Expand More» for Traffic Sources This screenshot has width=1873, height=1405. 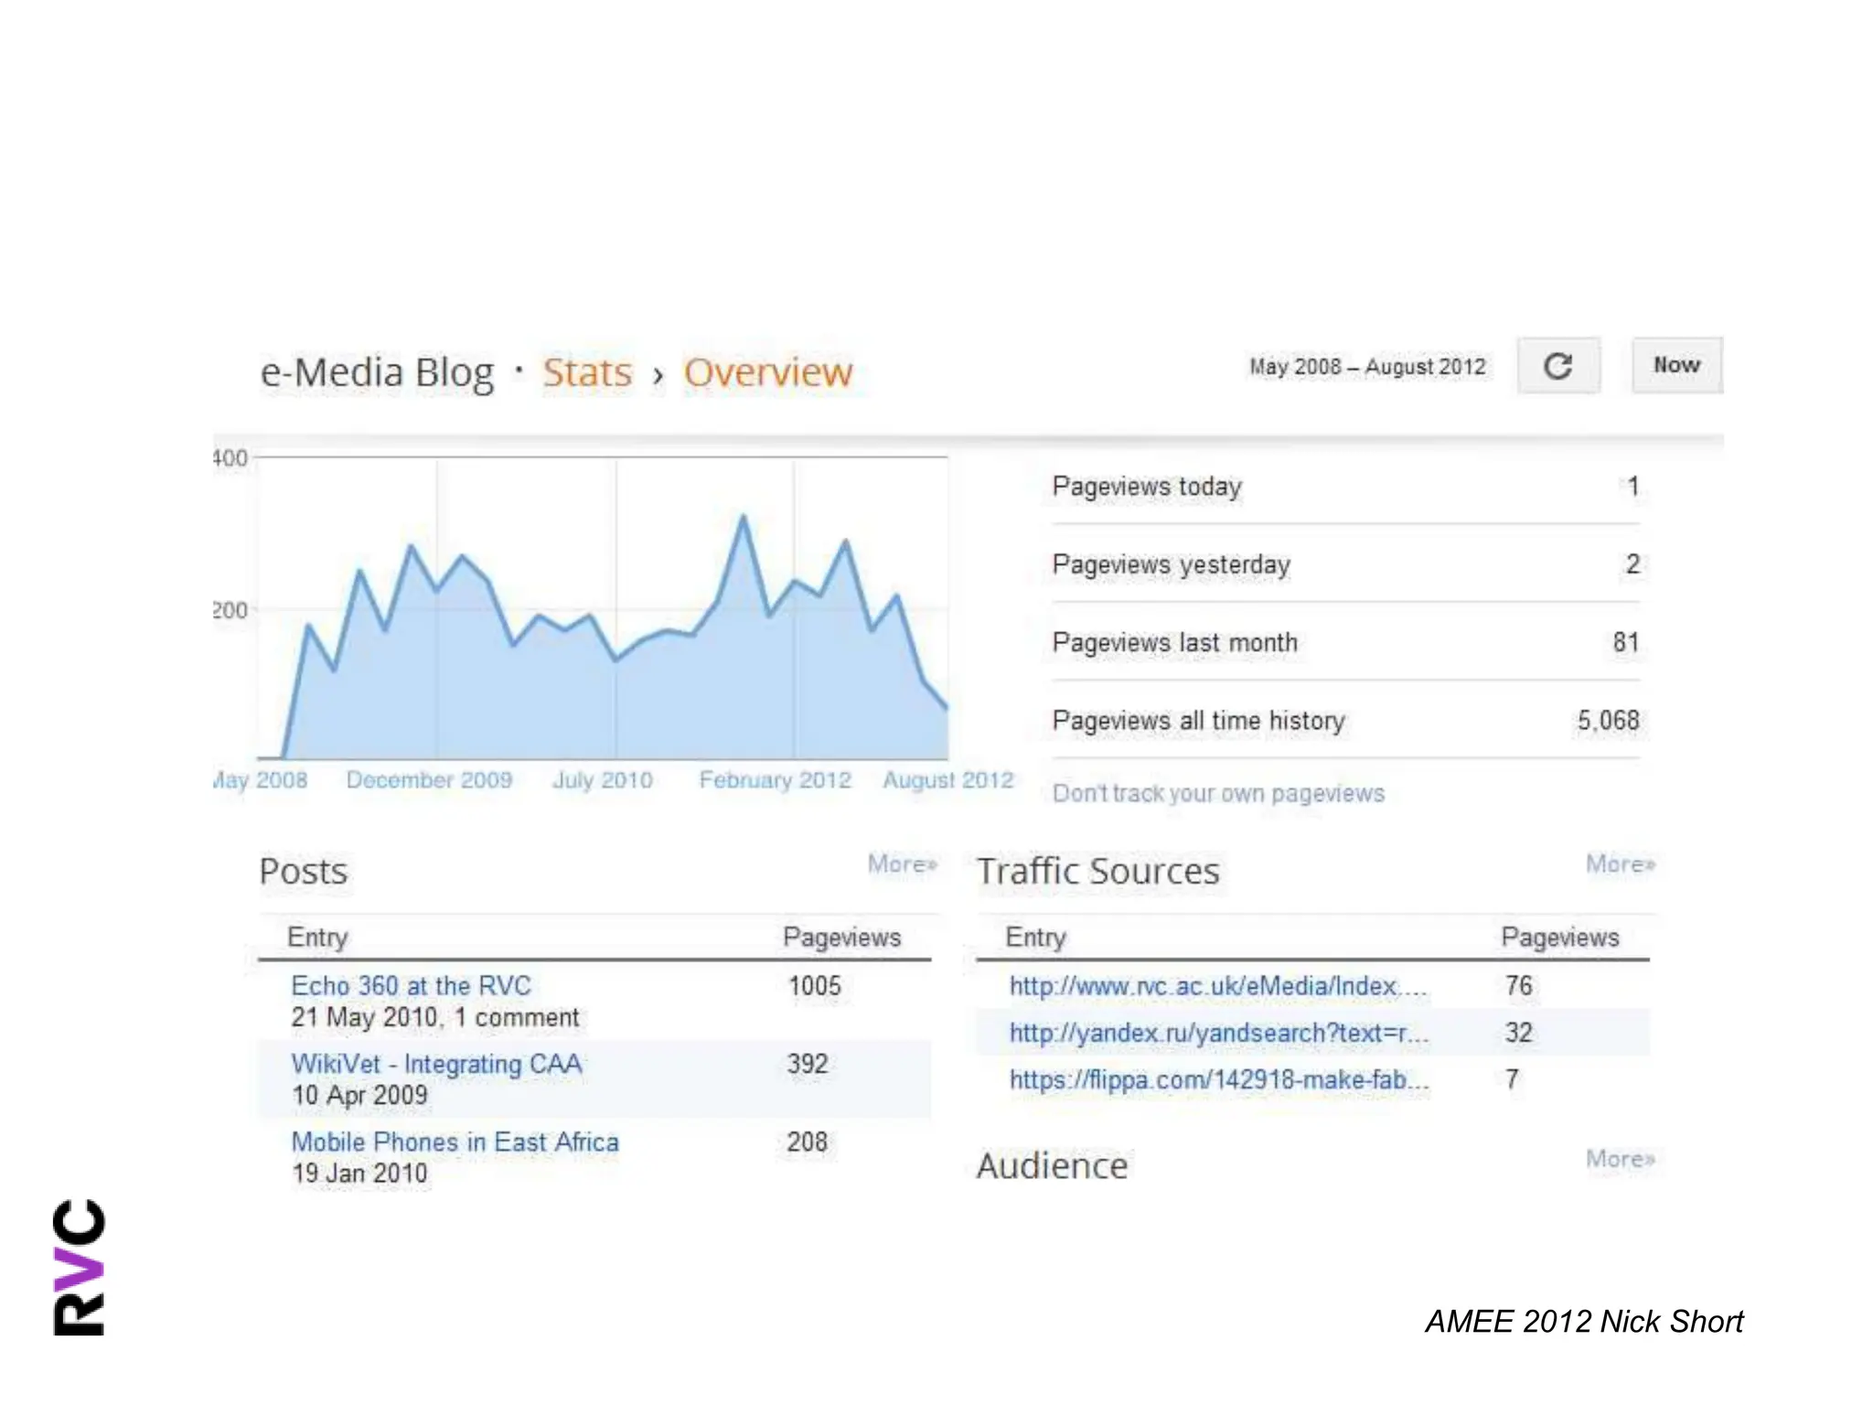1620,863
